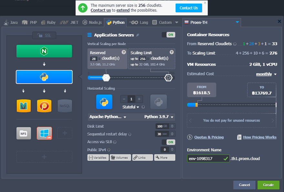This screenshot has width=284, height=192.
Task: Click Environment Name input field
Action: pyautogui.click(x=208, y=158)
